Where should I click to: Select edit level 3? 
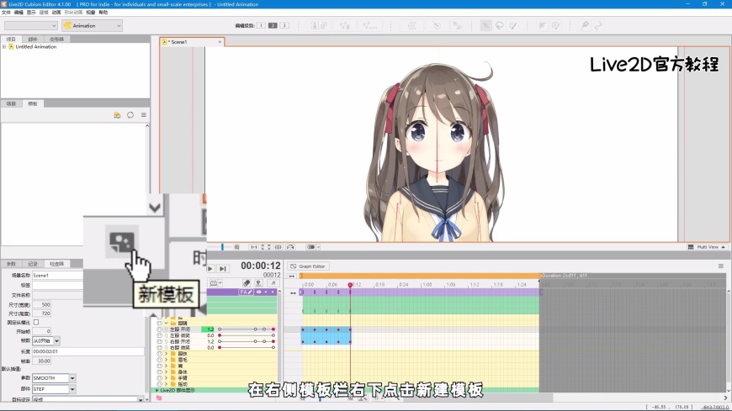point(284,25)
